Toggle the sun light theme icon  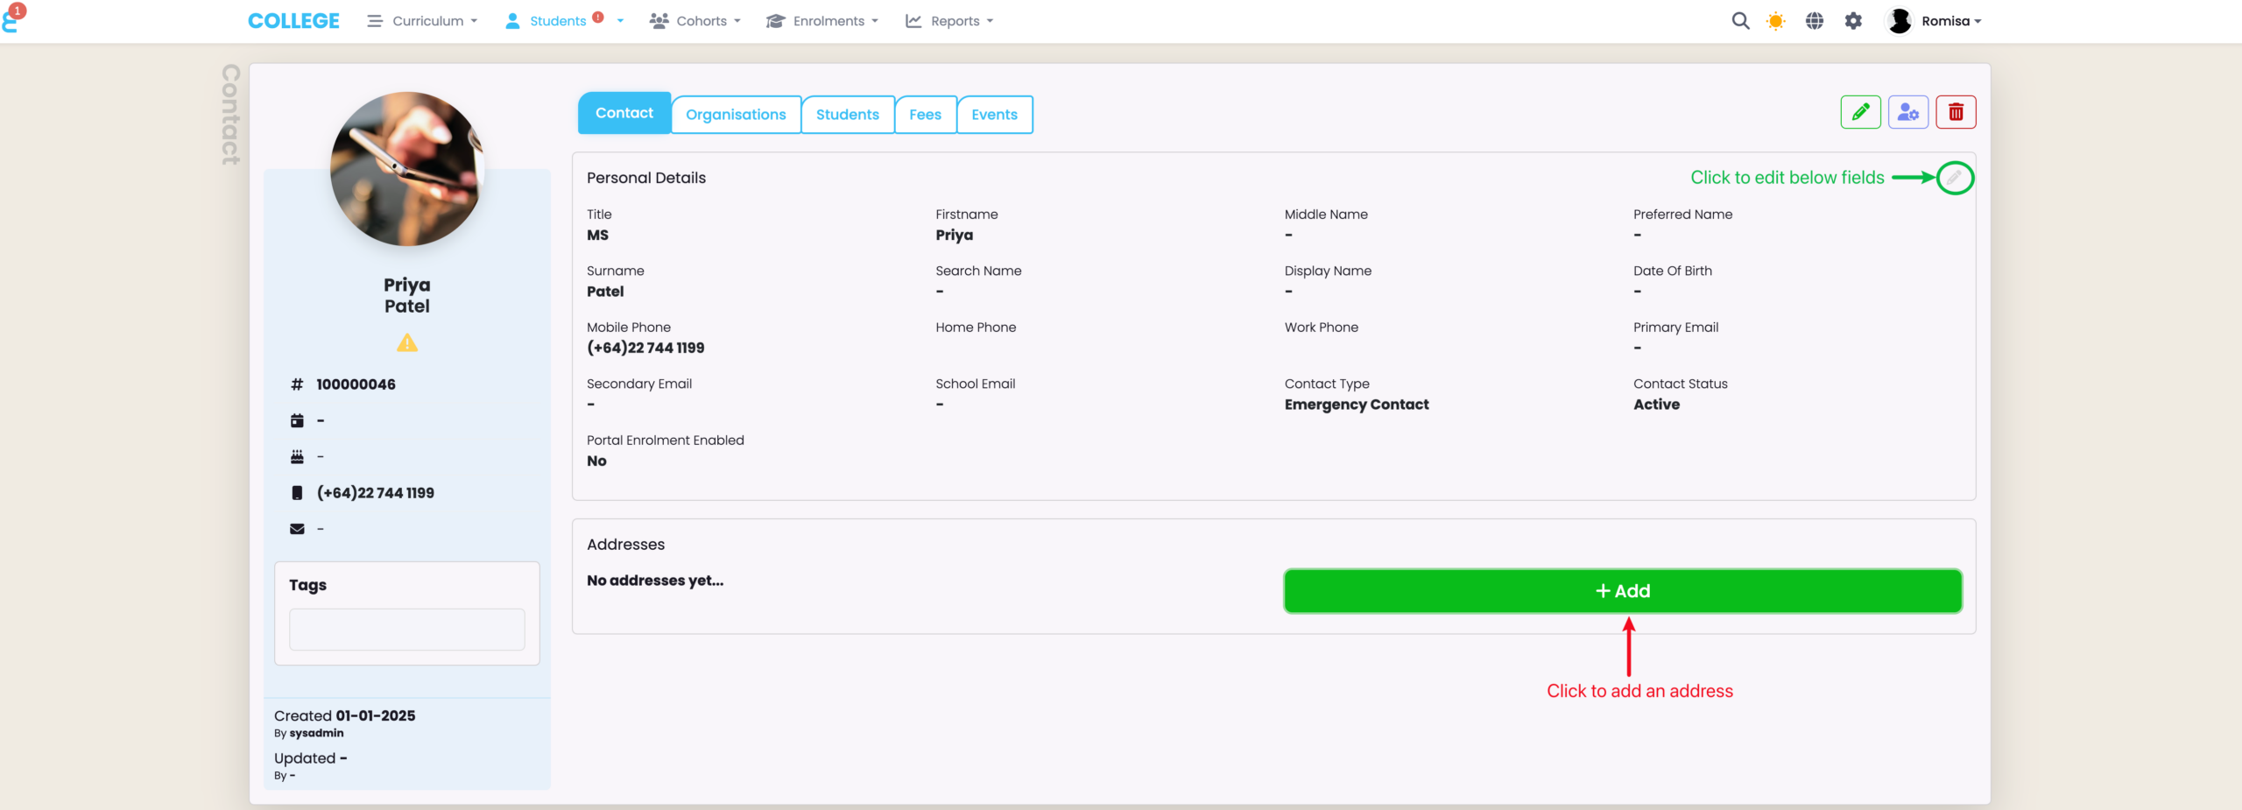pyautogui.click(x=1776, y=21)
